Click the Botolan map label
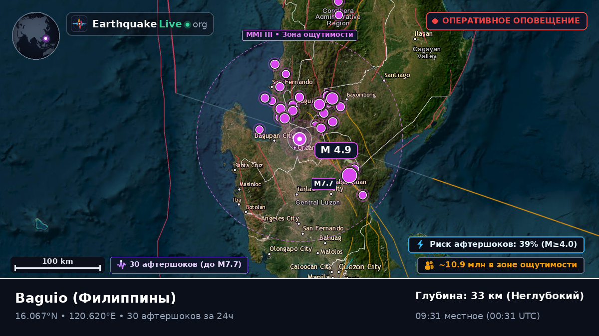Viewport: 599px width, 336px height. click(x=256, y=207)
